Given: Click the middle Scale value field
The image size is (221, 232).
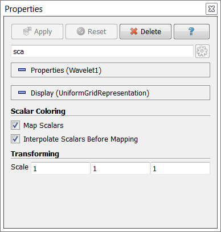Looking at the screenshot, I should [120, 168].
